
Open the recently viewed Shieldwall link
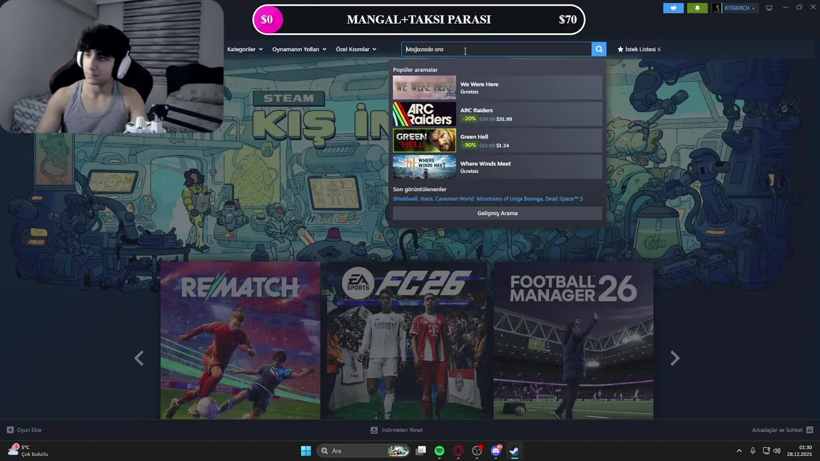click(406, 199)
